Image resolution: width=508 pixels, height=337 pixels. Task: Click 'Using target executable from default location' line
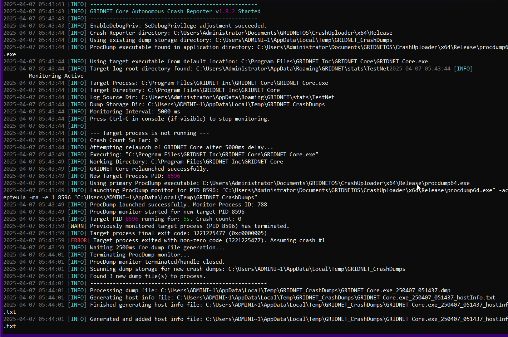pos(259,62)
